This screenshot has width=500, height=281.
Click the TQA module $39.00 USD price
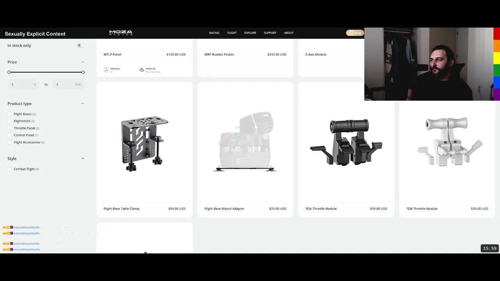click(x=379, y=208)
